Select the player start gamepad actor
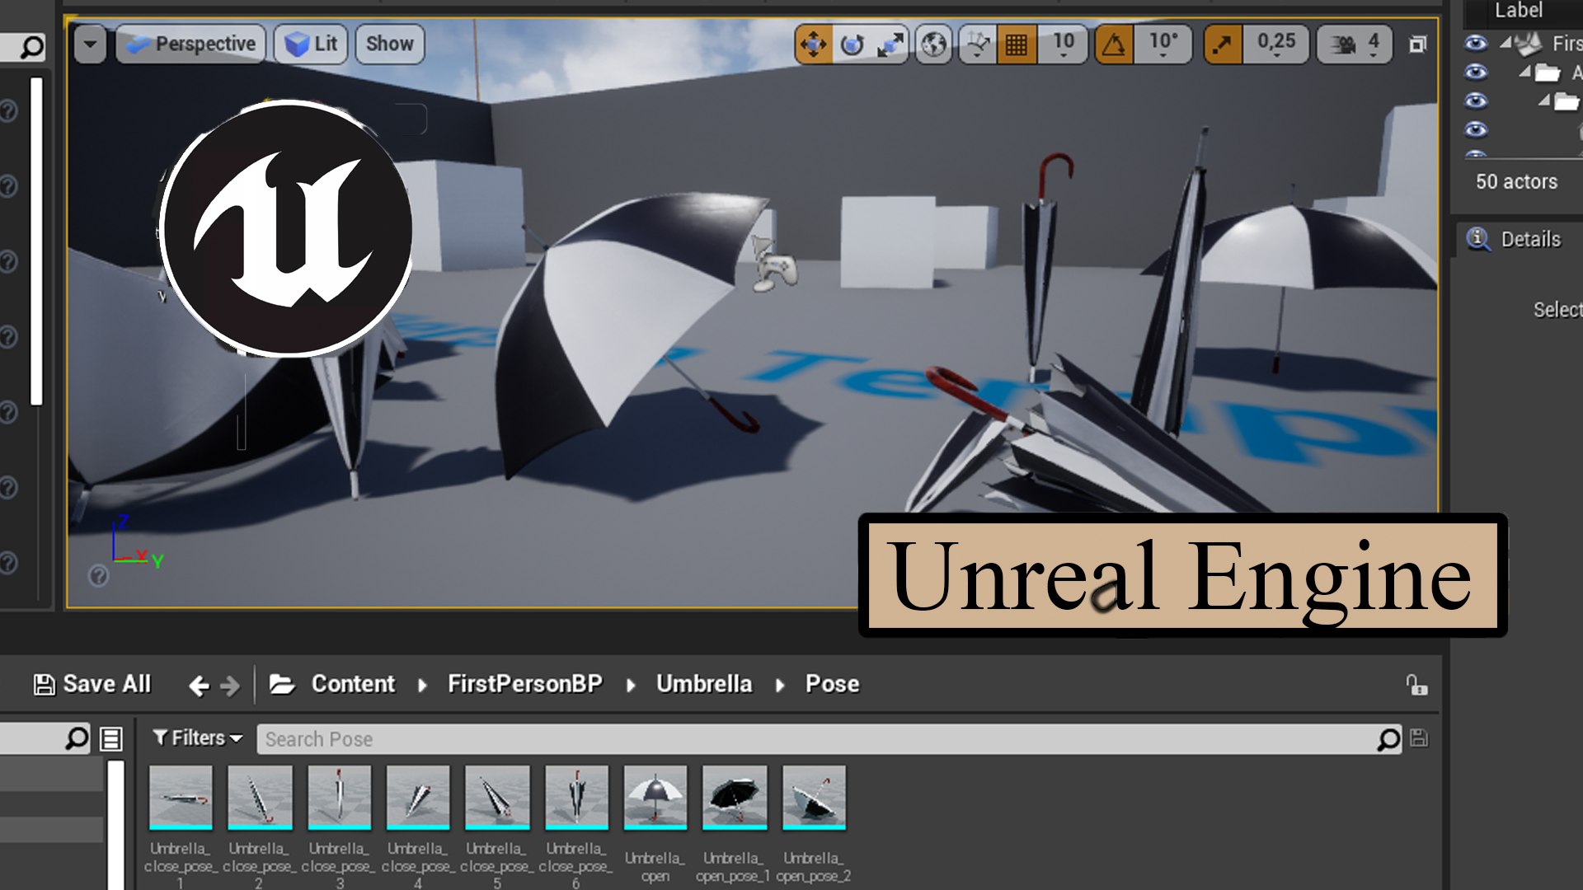Viewport: 1583px width, 890px height. point(774,264)
